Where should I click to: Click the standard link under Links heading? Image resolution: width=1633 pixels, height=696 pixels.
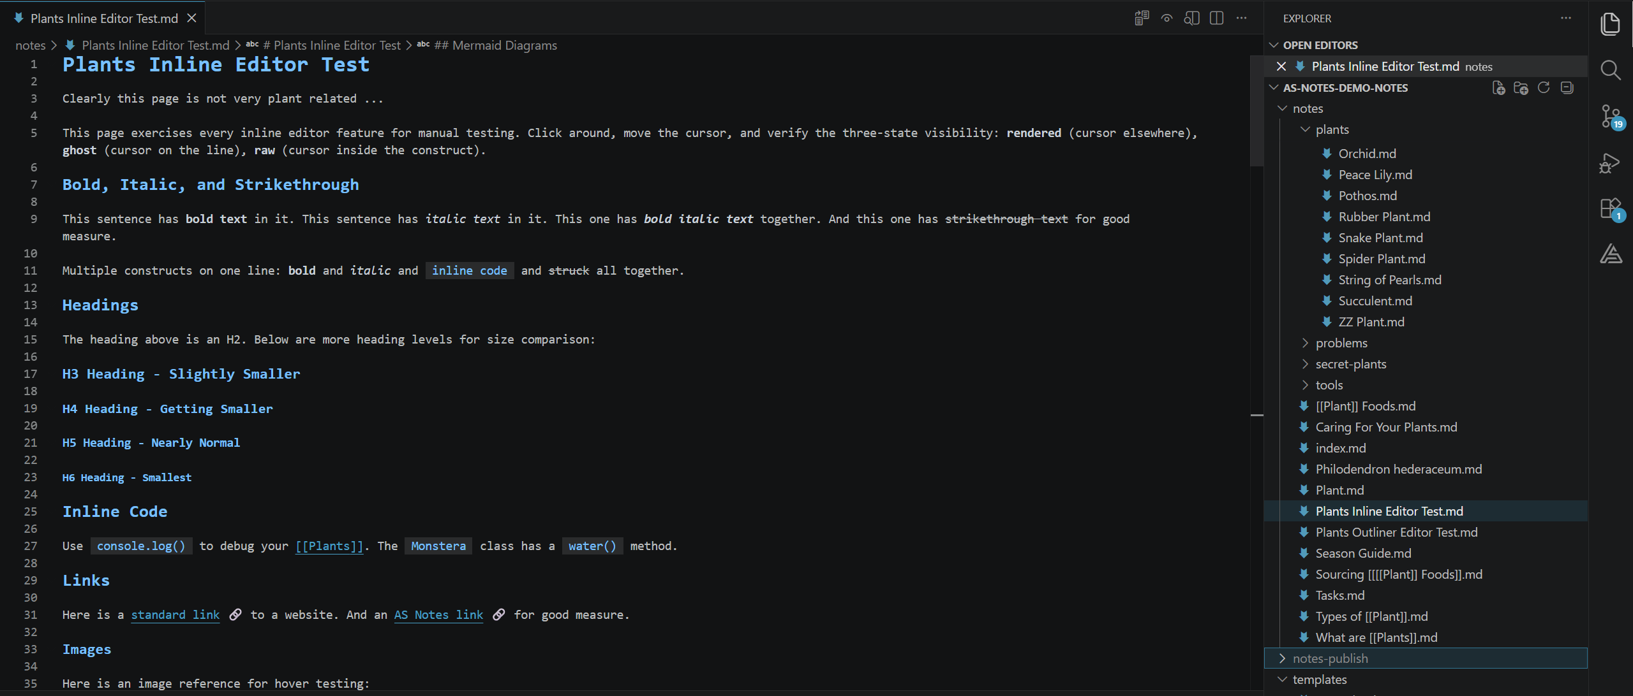[175, 614]
